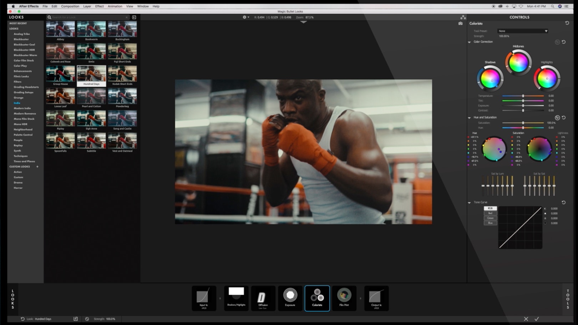Viewport: 578px width, 325px height.
Task: Click the Exposure tool icon
Action: pyautogui.click(x=290, y=298)
